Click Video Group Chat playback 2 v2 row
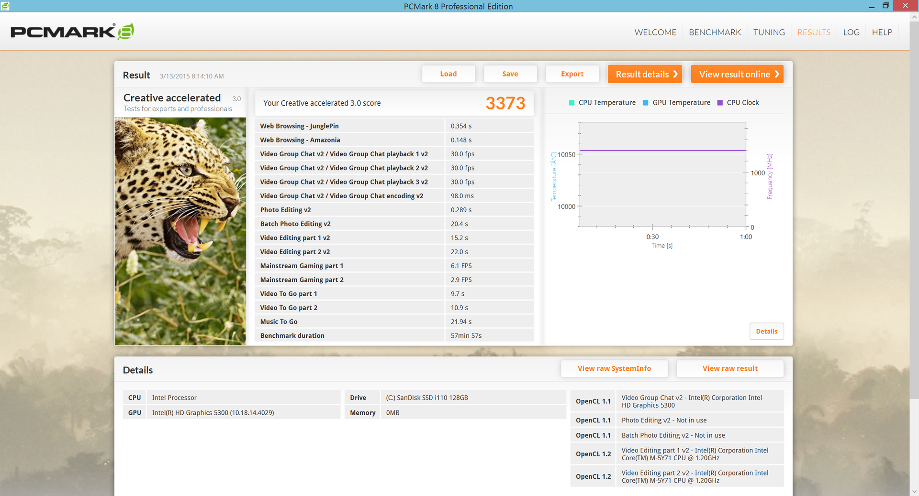 (x=394, y=168)
